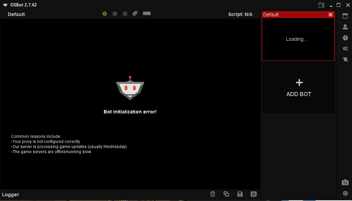Click the Default bot label in the top bar
352x201 pixels.
(x=16, y=14)
